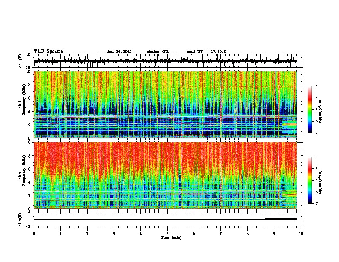Click the ch.2 "Frequency (kHz)" axis label
Screen dimensions: 339x262
[x=24, y=170]
